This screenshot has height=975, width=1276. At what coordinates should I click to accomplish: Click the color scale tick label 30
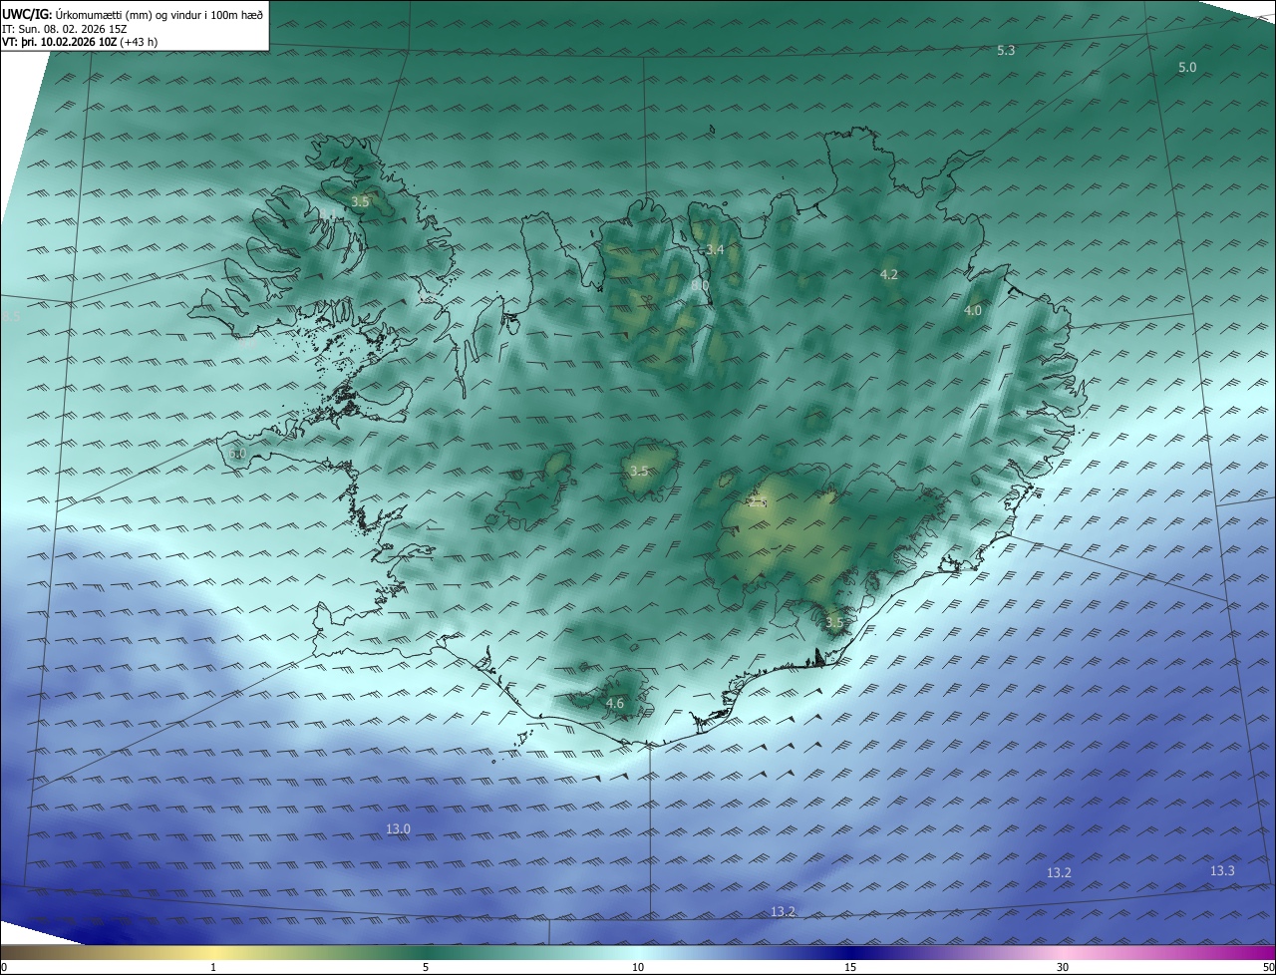click(x=1063, y=967)
